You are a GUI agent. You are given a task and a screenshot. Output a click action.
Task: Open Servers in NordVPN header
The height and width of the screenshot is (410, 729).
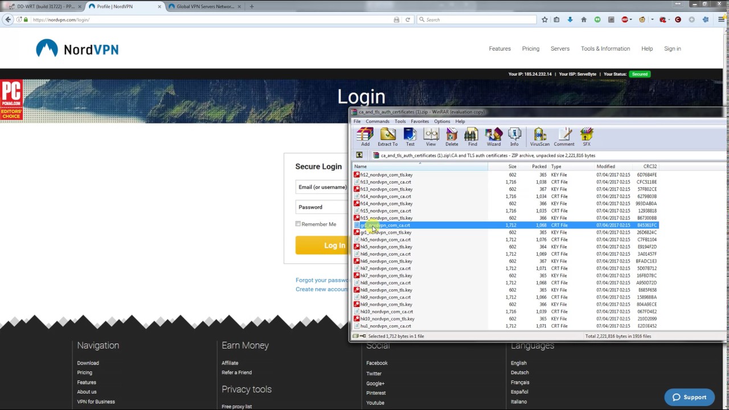(560, 48)
